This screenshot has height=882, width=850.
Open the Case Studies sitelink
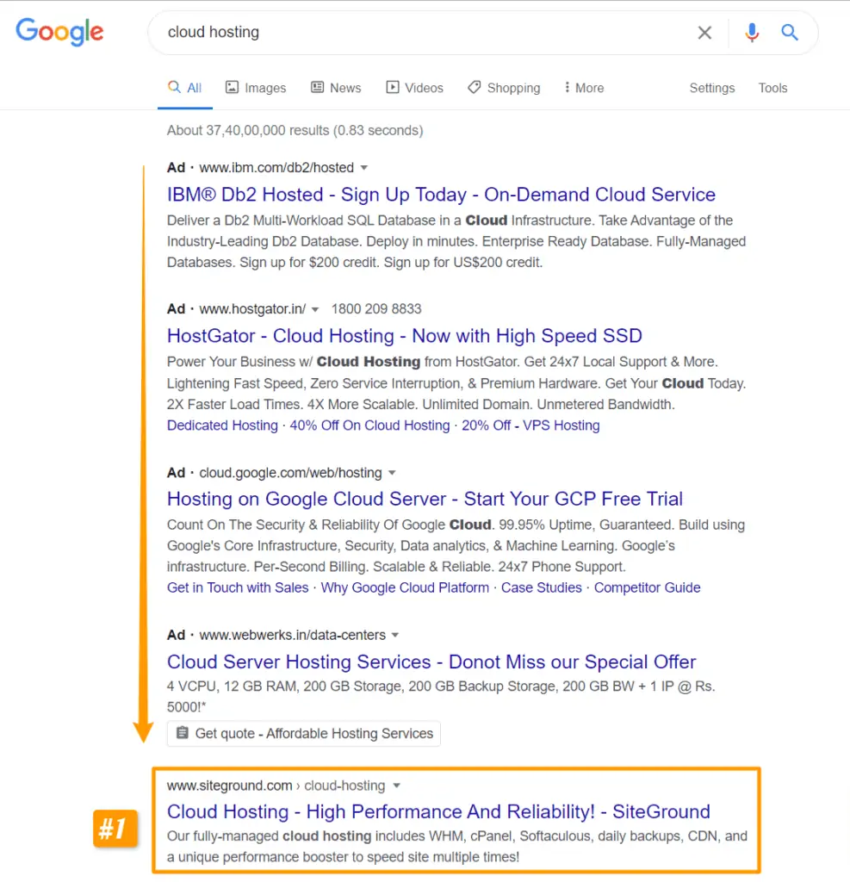tap(541, 587)
